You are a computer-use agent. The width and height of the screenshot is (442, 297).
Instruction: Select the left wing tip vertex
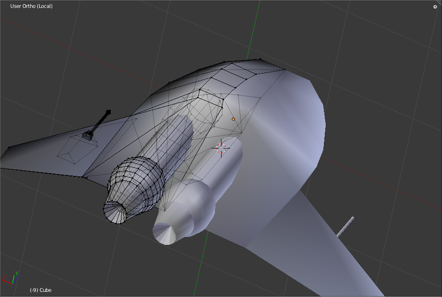click(x=8, y=148)
